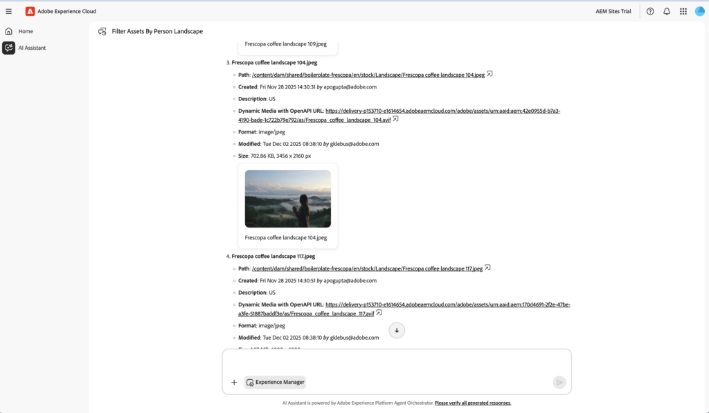Open Frescopa coffee landscape 117.jpeg path link
Screen dimensions: 709x413
click(367, 268)
